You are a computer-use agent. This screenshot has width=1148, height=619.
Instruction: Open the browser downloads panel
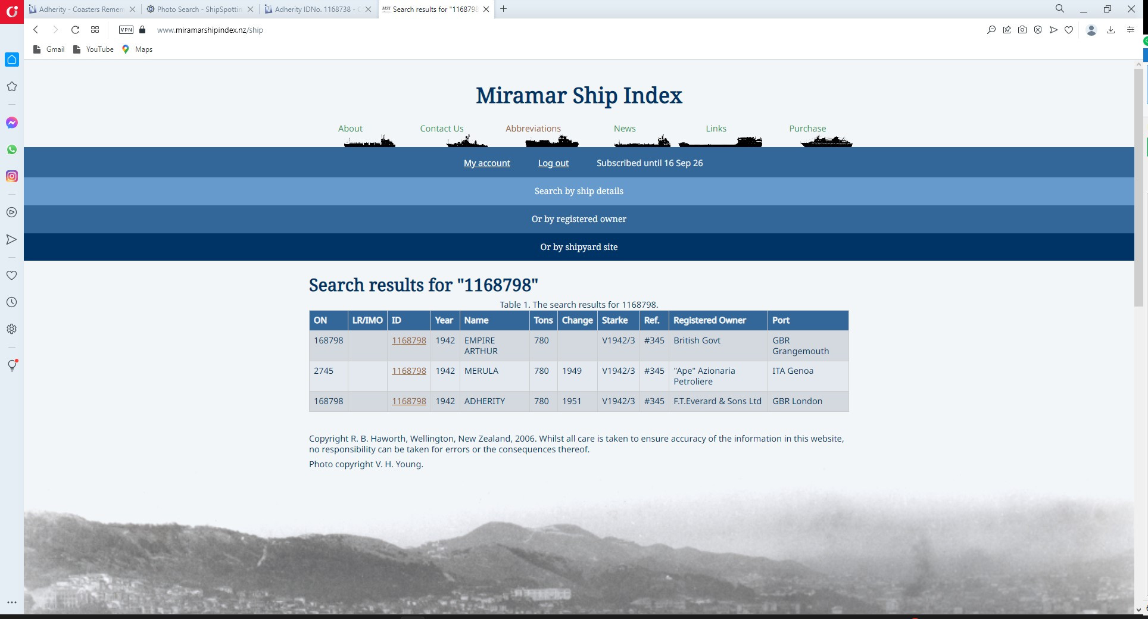[x=1110, y=30]
